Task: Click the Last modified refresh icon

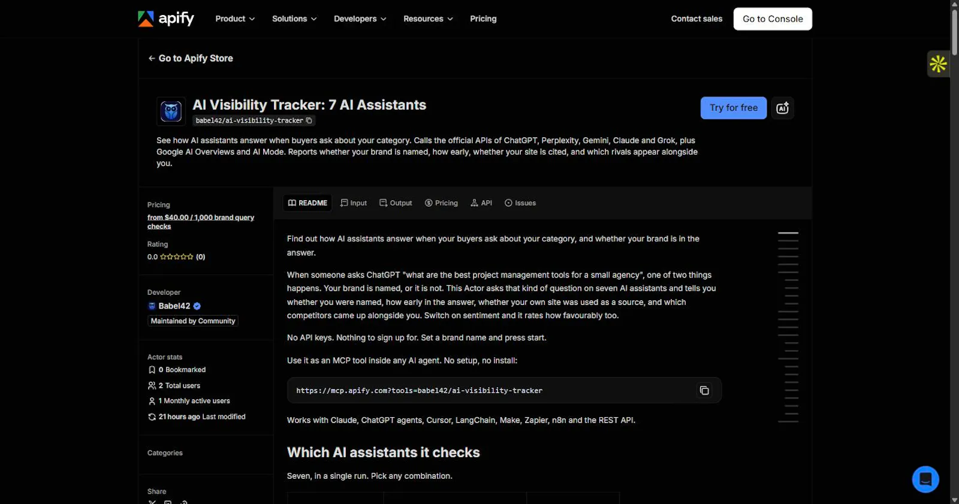Action: [x=152, y=417]
